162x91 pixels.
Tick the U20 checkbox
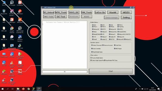(x=101, y=34)
